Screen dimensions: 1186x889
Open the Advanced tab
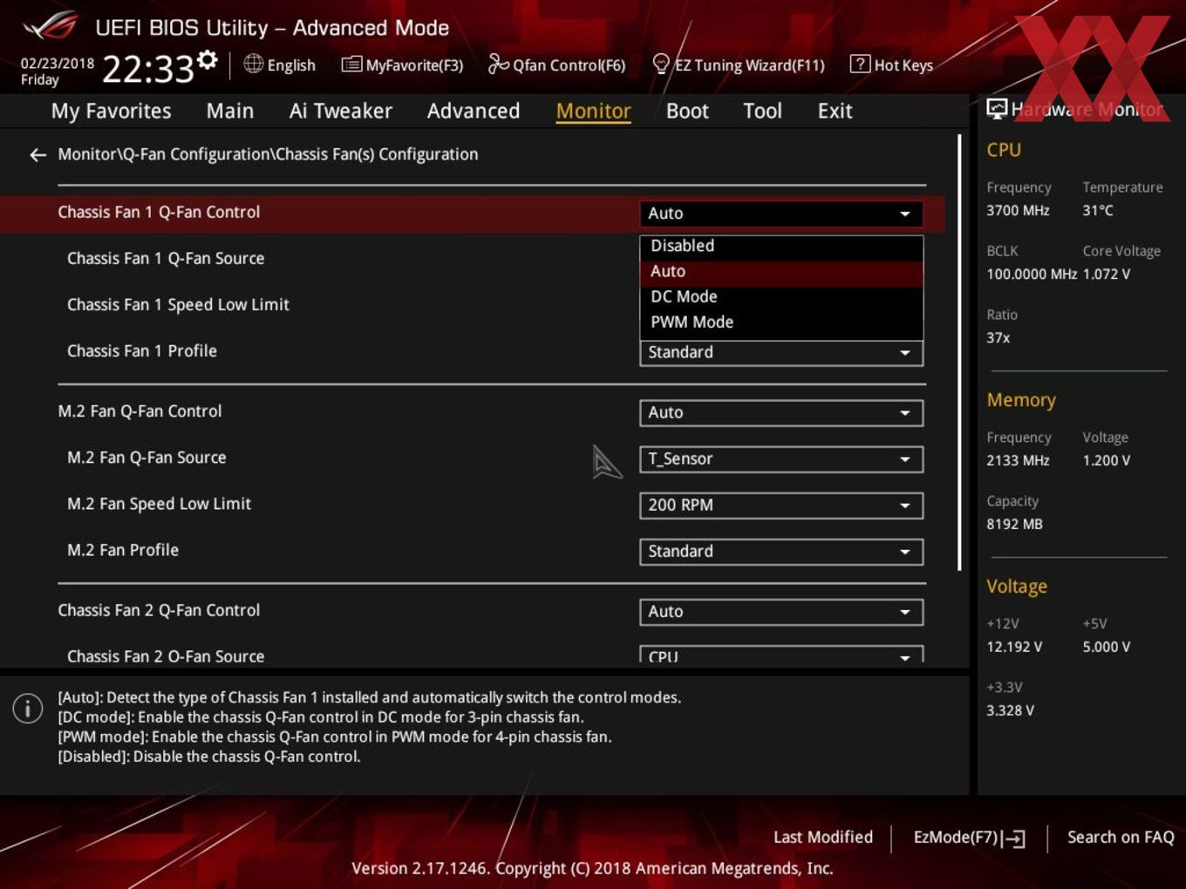[x=474, y=111]
